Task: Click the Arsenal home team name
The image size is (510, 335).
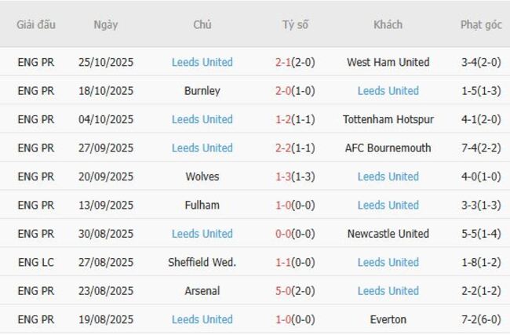Action: pos(202,291)
